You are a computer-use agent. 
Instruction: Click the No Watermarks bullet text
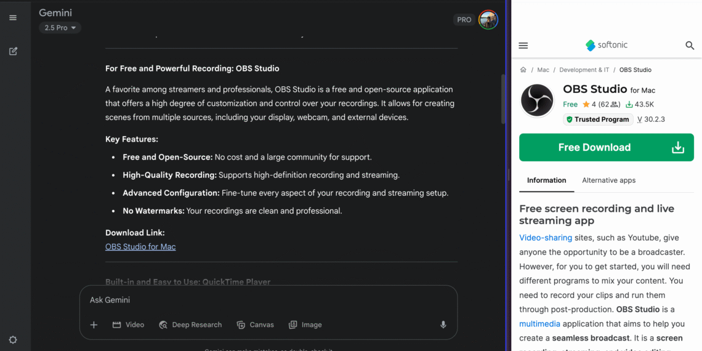[x=232, y=211]
